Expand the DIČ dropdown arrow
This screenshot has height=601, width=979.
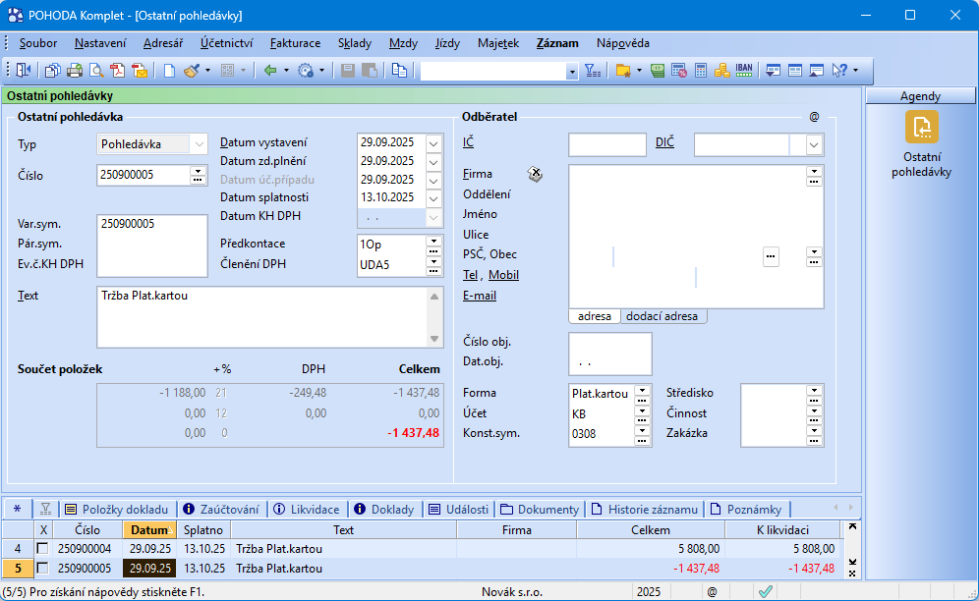pos(814,145)
